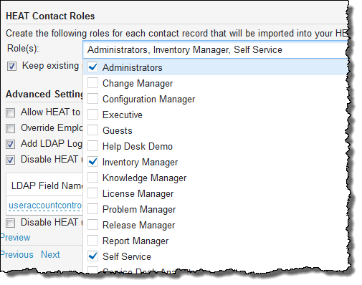Screen dimensions: 362x285
Task: Check the Help Desk Demo role
Action: (x=92, y=146)
